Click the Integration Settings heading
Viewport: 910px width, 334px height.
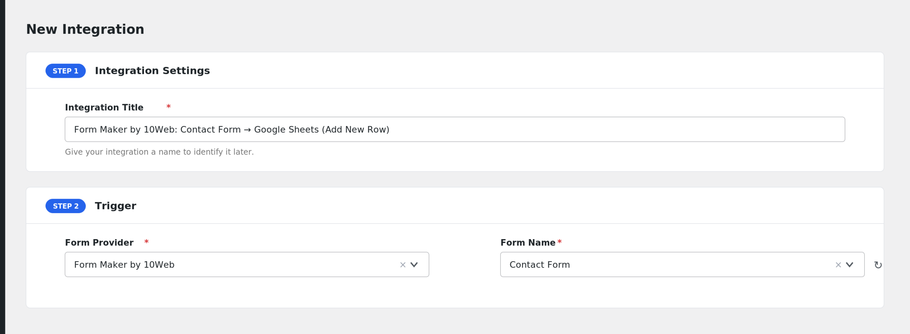[152, 71]
